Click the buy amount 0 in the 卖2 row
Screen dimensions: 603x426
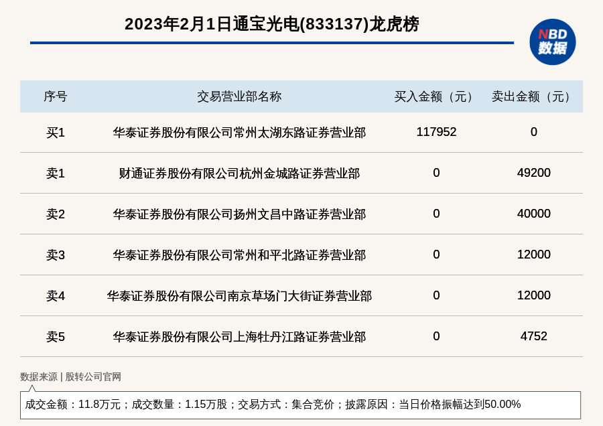click(436, 214)
